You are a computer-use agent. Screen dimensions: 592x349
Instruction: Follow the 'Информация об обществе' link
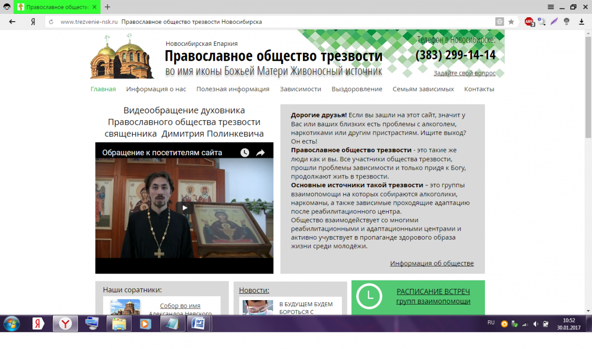[x=432, y=263]
